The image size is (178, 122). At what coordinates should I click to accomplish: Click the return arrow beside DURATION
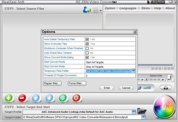click(169, 78)
